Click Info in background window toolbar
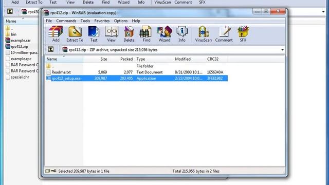 (x=141, y=2)
